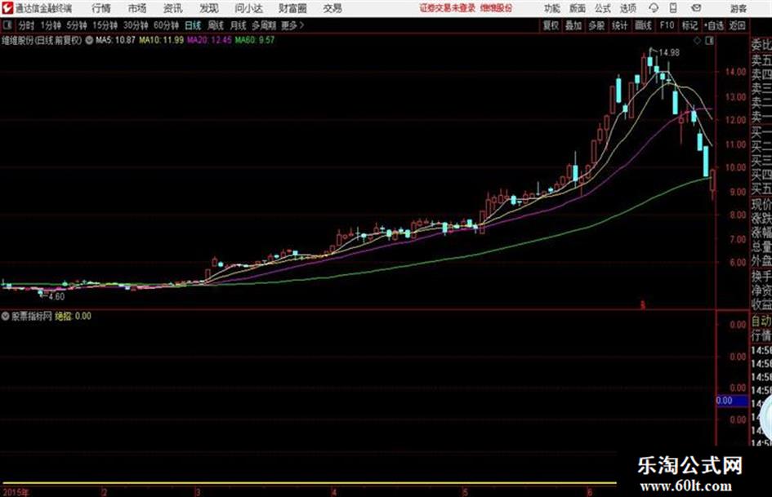Click the 统计 statistics button
The width and height of the screenshot is (772, 497).
[620, 25]
